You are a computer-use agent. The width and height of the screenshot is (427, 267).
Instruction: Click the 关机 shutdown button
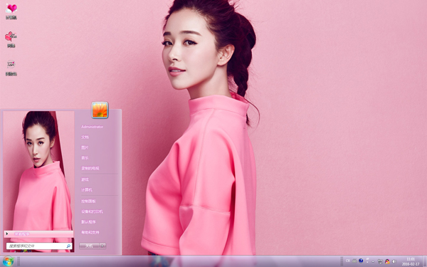(90, 246)
